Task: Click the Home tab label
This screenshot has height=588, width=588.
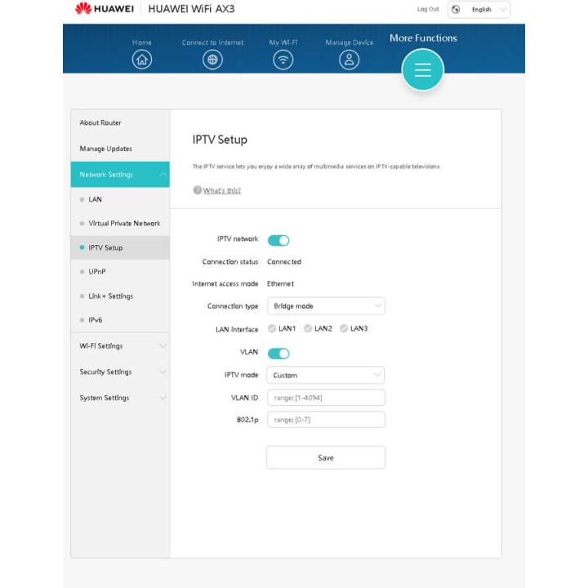Action: pos(142,42)
